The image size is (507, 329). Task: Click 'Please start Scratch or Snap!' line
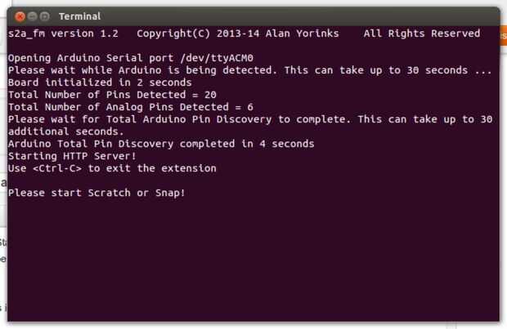click(96, 193)
